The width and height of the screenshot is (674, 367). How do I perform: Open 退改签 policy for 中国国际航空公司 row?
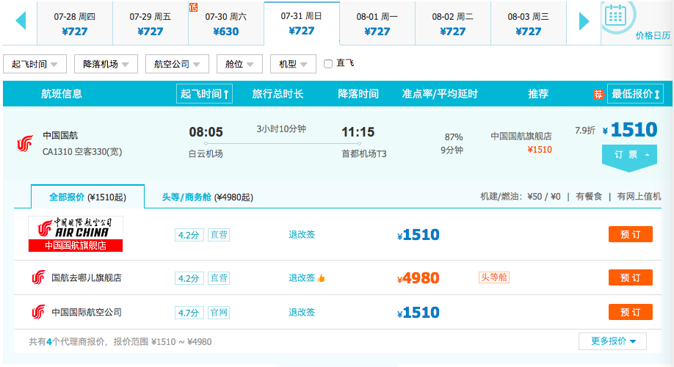pyautogui.click(x=302, y=313)
